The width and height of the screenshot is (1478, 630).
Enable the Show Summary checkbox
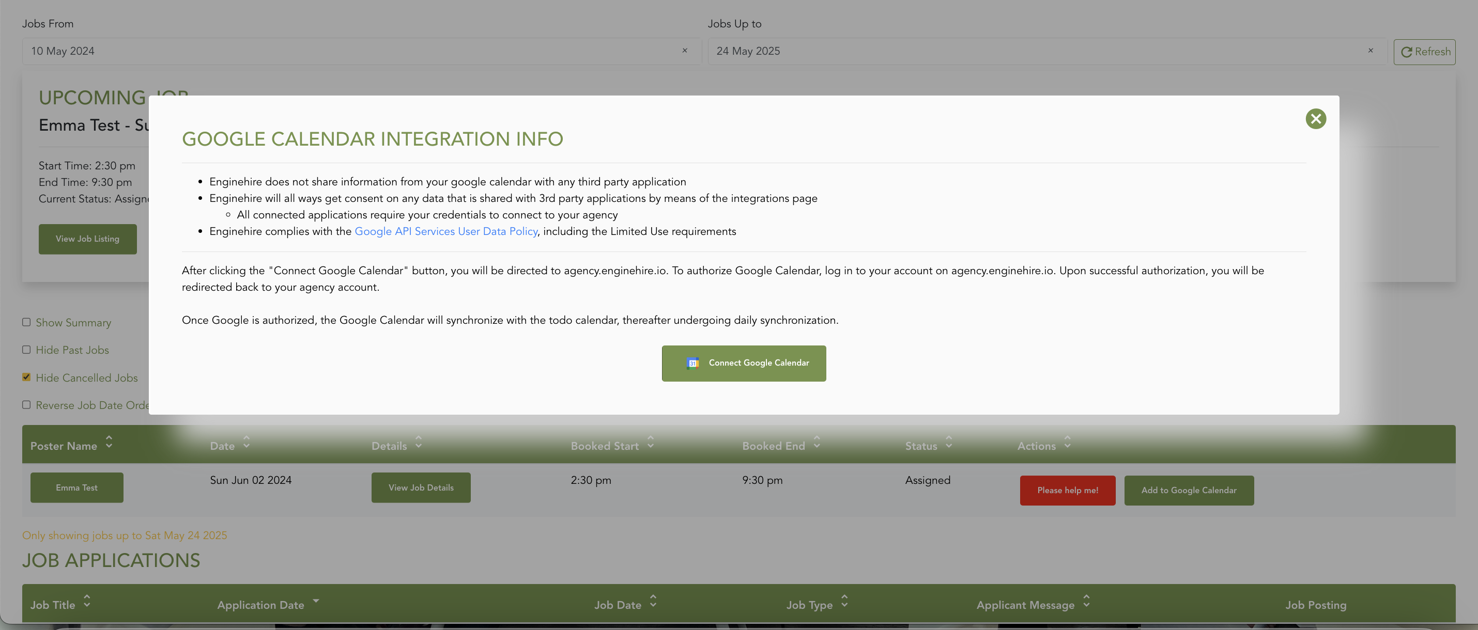tap(26, 322)
